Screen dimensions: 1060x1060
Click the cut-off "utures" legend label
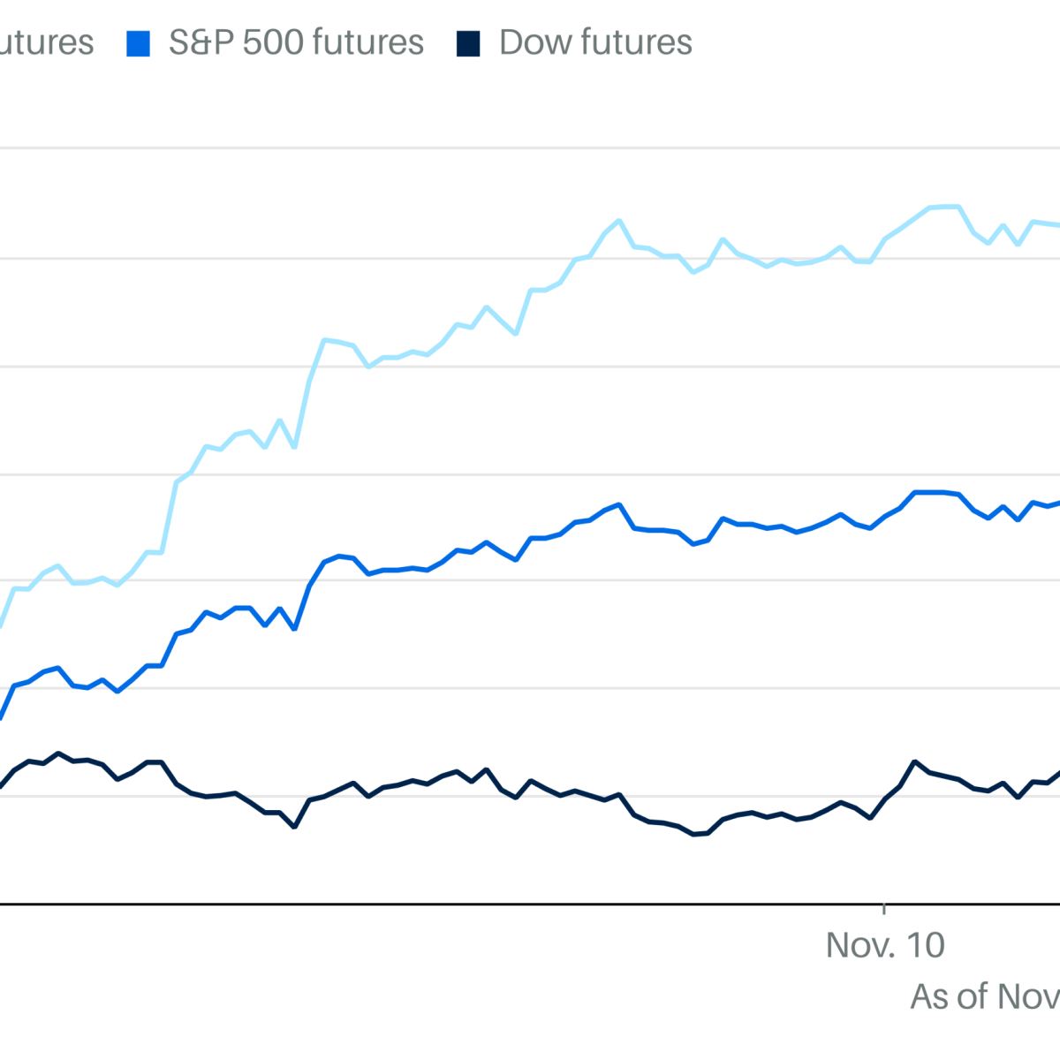pyautogui.click(x=46, y=42)
